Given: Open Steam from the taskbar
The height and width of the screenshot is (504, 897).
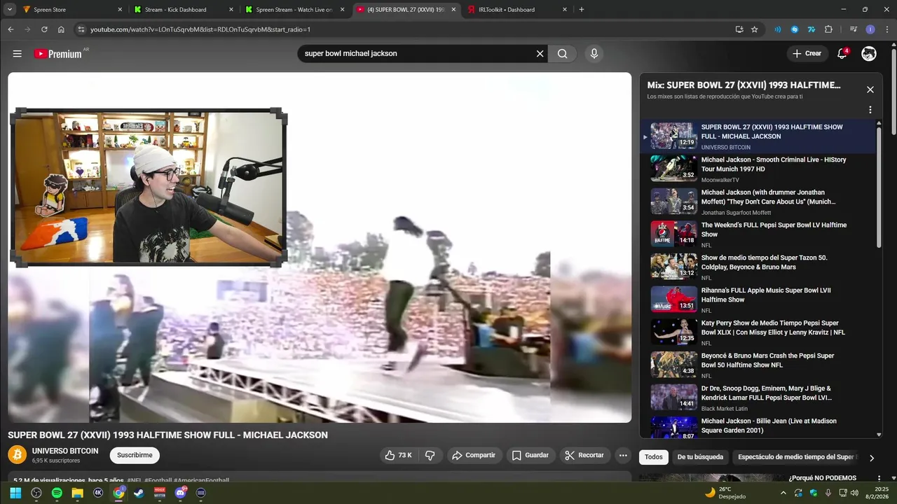Looking at the screenshot, I should [x=139, y=493].
